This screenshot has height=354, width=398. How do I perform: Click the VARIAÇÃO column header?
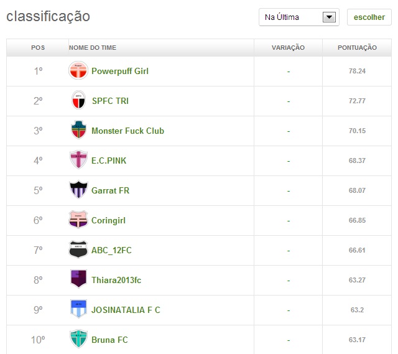coord(288,48)
